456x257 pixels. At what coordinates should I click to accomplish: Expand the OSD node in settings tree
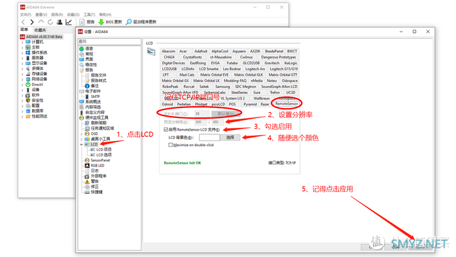click(81, 134)
